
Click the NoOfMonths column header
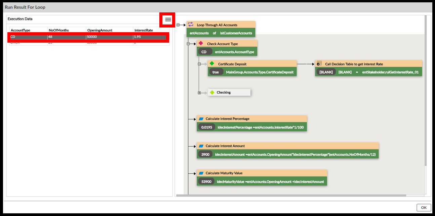pyautogui.click(x=59, y=30)
